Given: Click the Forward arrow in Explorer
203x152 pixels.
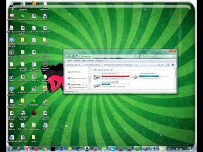Looking at the screenshot, I should point(71,56).
